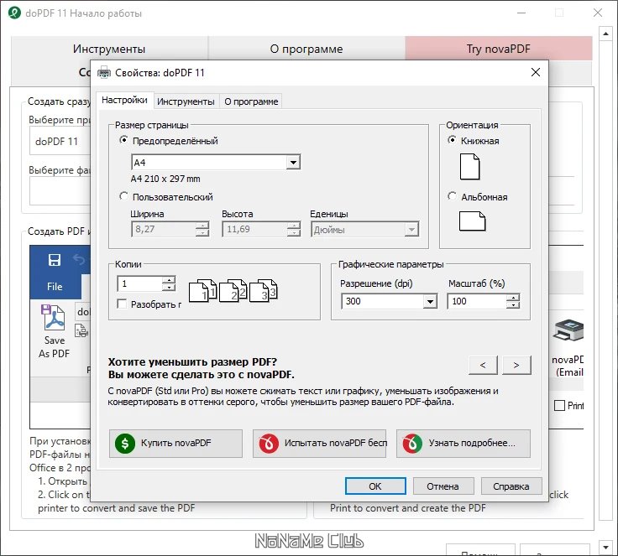Viewport: 618px width, 556px height.
Task: Click the floppy save icon in the blue ribbon
Action: pyautogui.click(x=55, y=260)
